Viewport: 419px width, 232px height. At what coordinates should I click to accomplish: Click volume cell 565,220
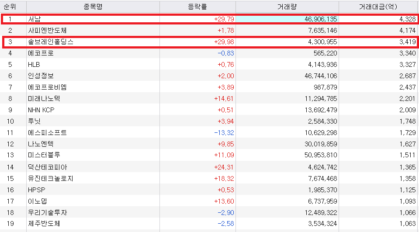326,53
